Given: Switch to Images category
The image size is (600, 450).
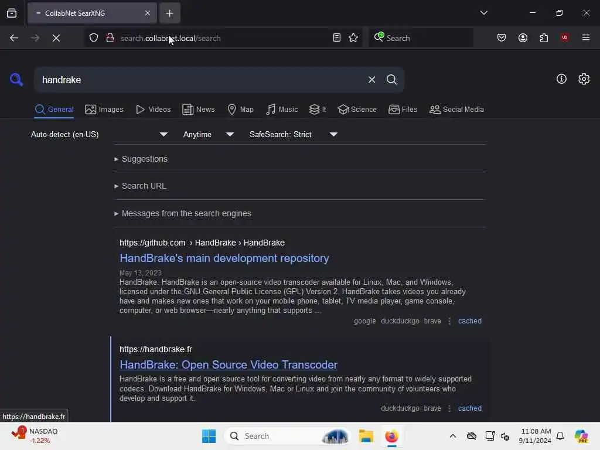Looking at the screenshot, I should 104,110.
